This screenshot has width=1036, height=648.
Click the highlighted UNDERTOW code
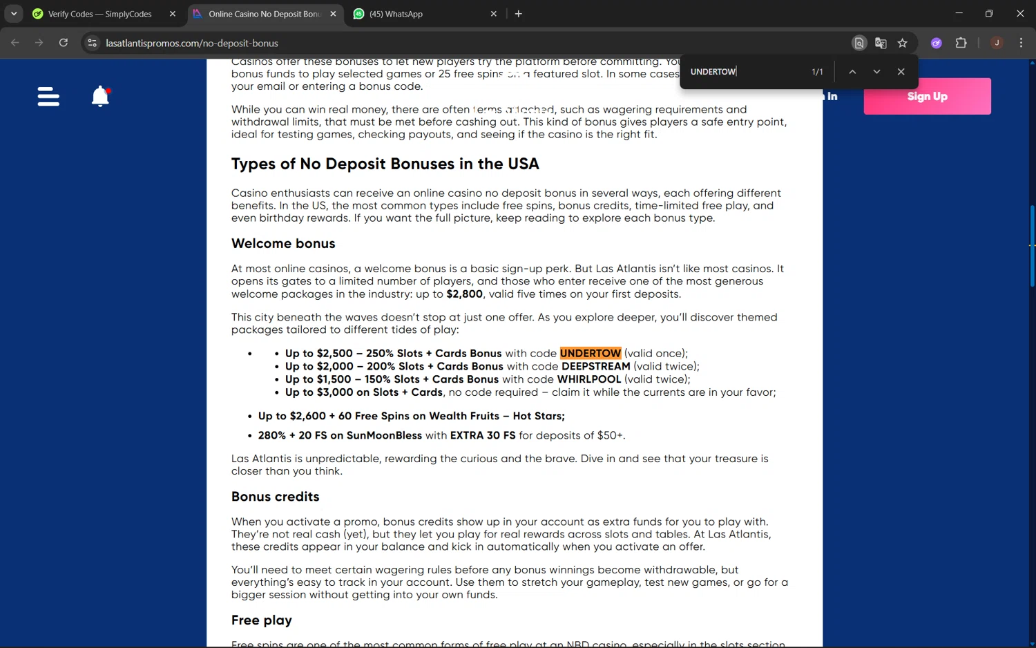tap(591, 353)
